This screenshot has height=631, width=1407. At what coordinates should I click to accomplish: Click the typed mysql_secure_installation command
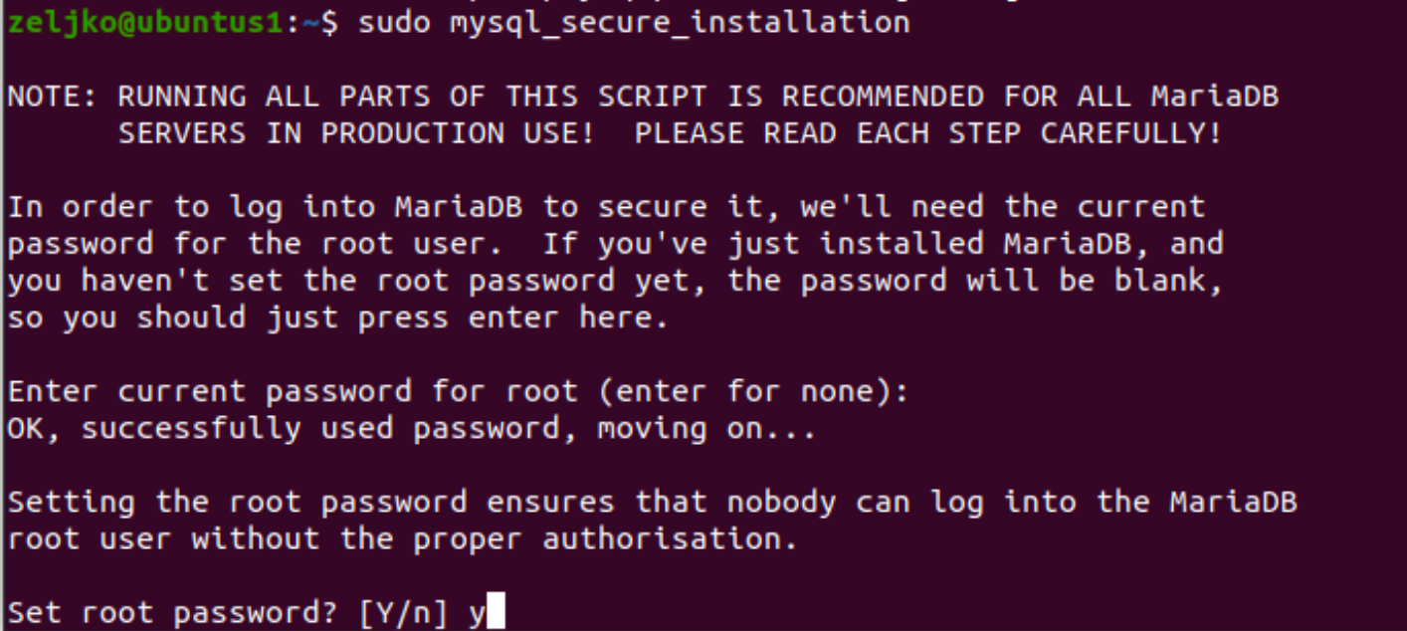click(680, 21)
